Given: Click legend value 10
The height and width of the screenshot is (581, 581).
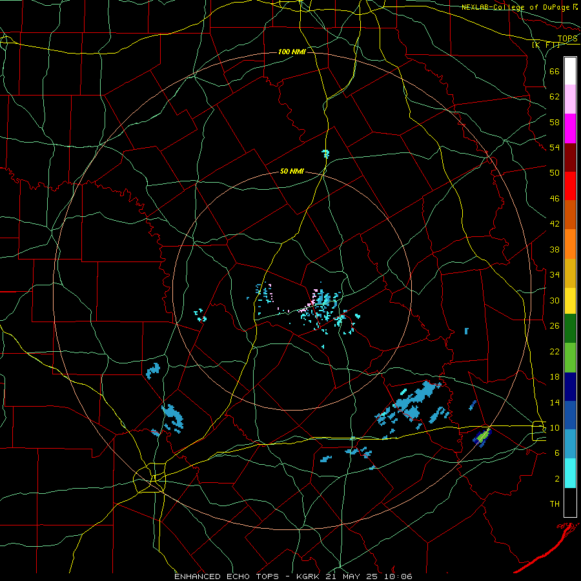Looking at the screenshot, I should (555, 427).
